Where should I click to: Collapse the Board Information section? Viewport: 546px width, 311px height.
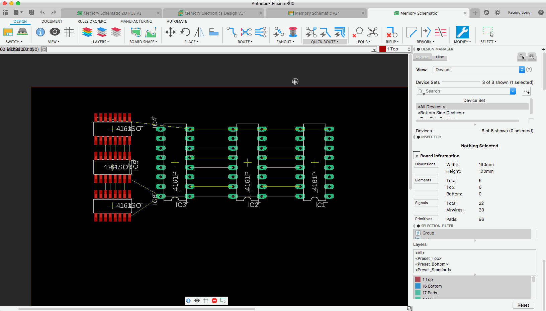click(417, 156)
